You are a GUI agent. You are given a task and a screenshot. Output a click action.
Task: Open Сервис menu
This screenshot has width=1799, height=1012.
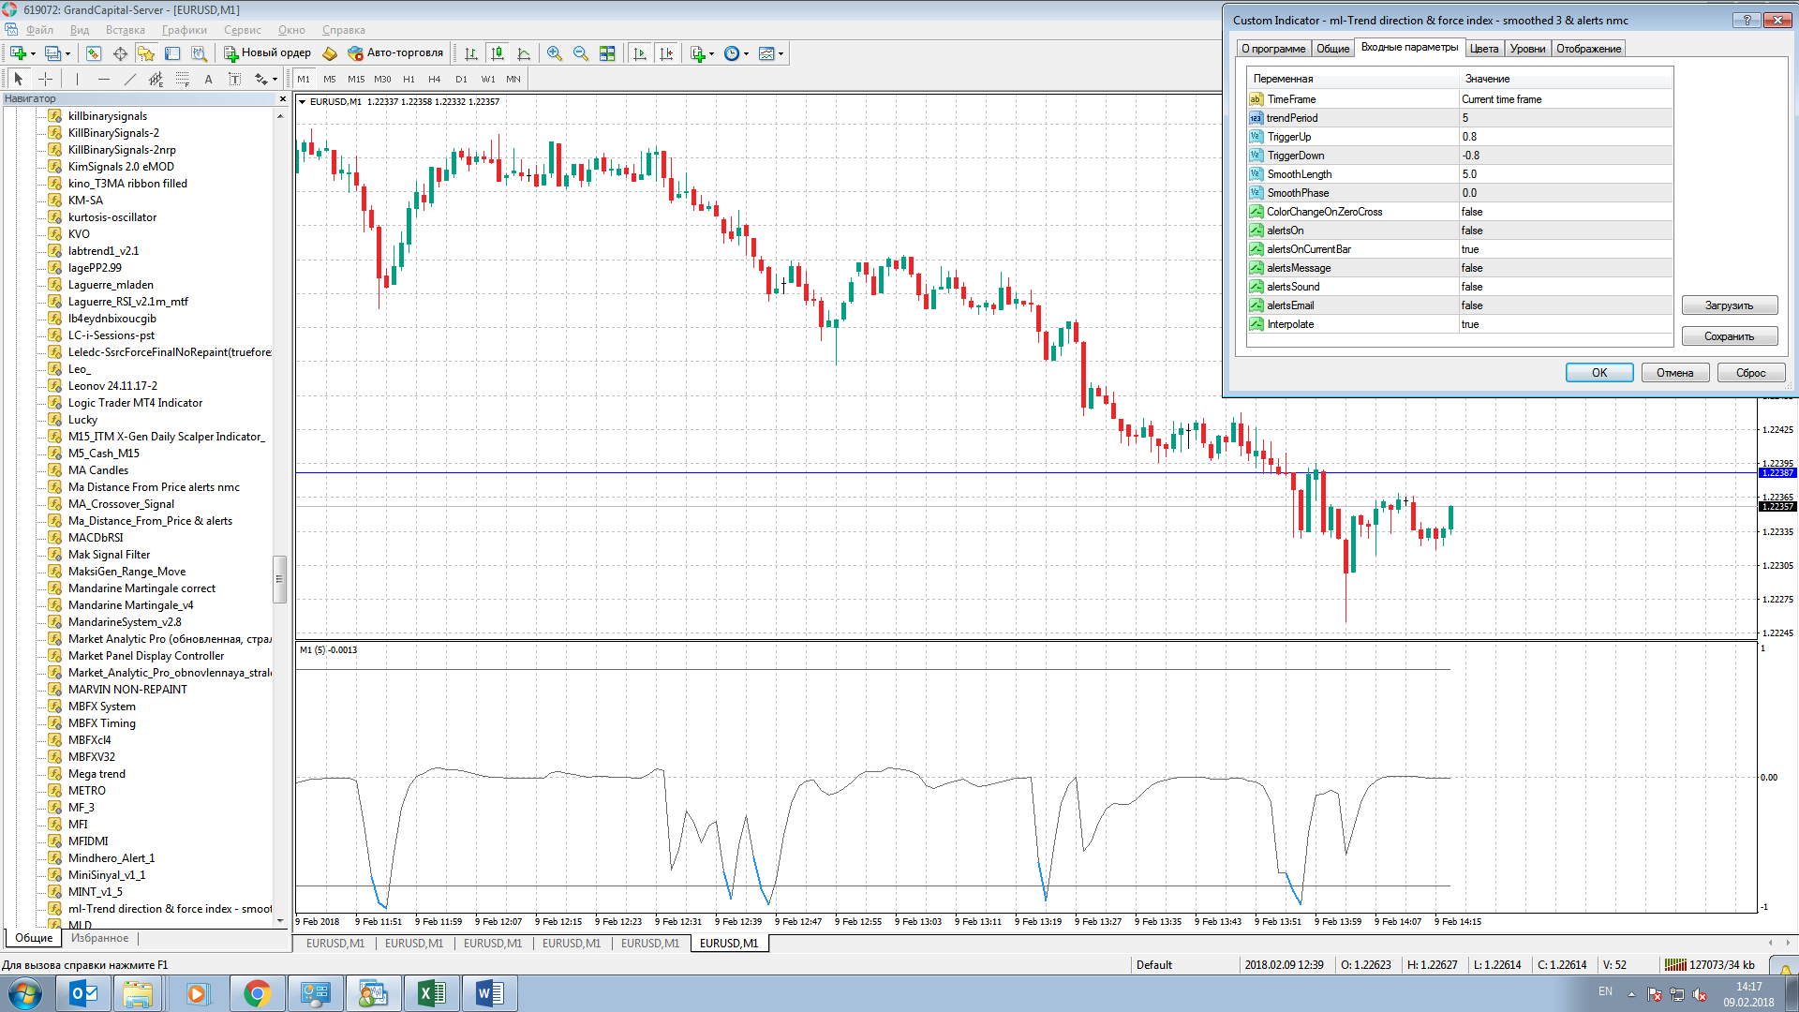tap(243, 30)
